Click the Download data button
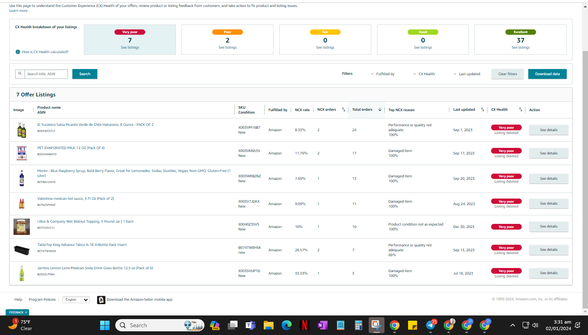The width and height of the screenshot is (588, 335). (548, 74)
